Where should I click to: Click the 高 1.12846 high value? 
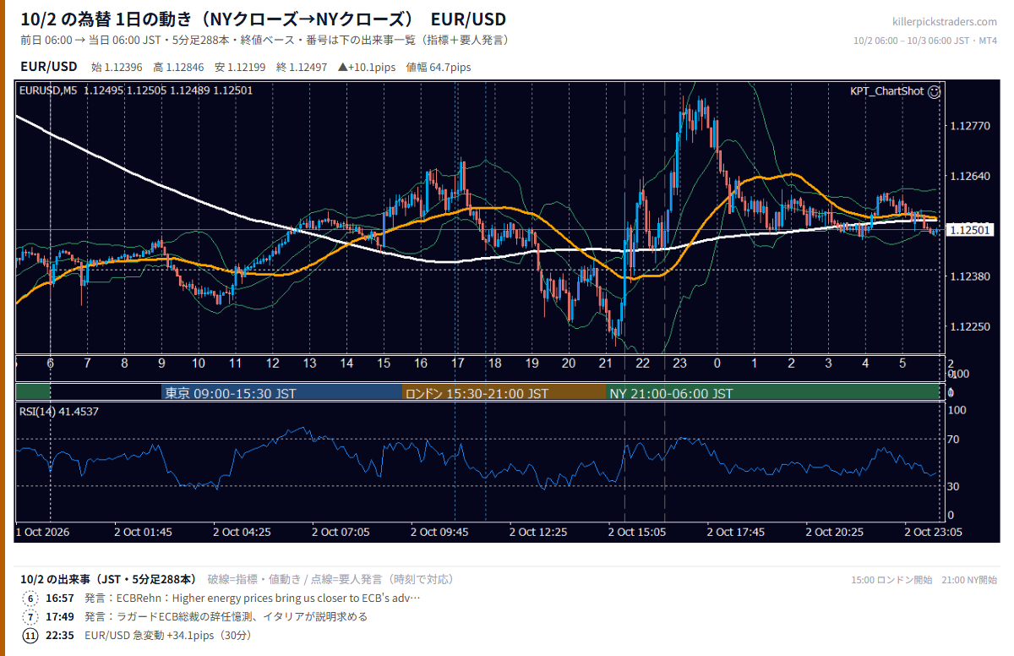pos(180,67)
